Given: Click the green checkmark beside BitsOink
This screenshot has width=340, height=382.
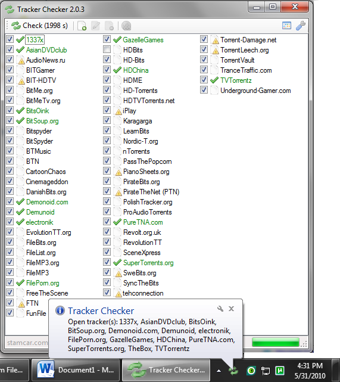Looking at the screenshot, I should pos(20,111).
